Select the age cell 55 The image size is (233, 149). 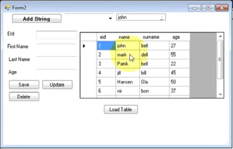point(179,55)
